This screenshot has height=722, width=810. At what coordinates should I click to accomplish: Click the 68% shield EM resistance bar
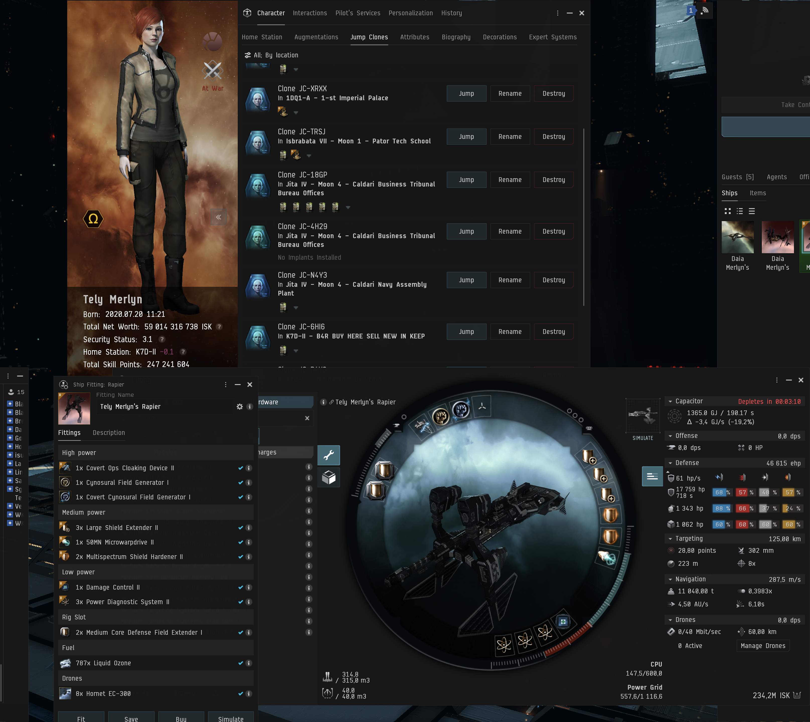tap(722, 492)
